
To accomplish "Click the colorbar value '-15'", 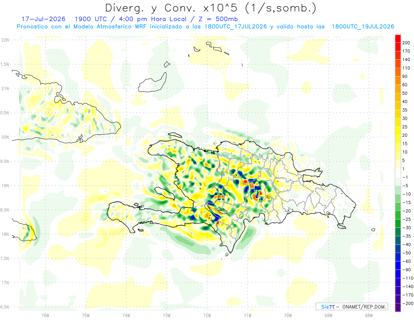I will [406, 202].
